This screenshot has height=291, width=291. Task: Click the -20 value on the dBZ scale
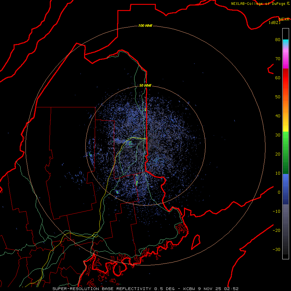point(276,231)
